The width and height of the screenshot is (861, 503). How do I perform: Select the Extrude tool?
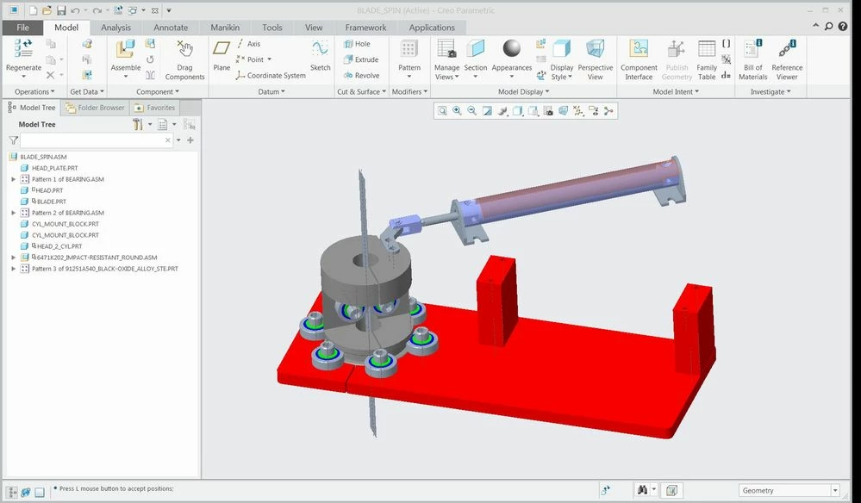tap(361, 59)
